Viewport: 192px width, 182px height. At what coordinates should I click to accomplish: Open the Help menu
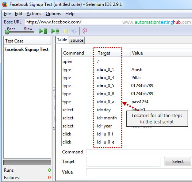70,14
